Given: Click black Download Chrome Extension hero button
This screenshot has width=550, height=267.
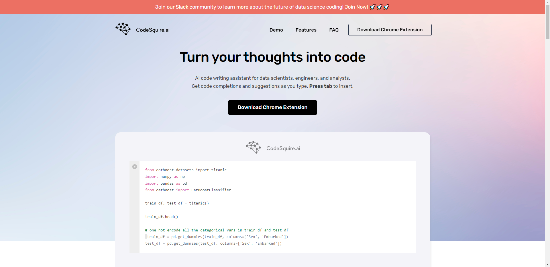Looking at the screenshot, I should 272,108.
